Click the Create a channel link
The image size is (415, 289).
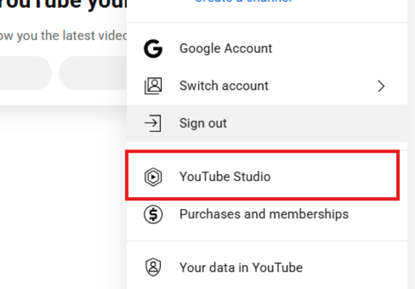click(244, 2)
